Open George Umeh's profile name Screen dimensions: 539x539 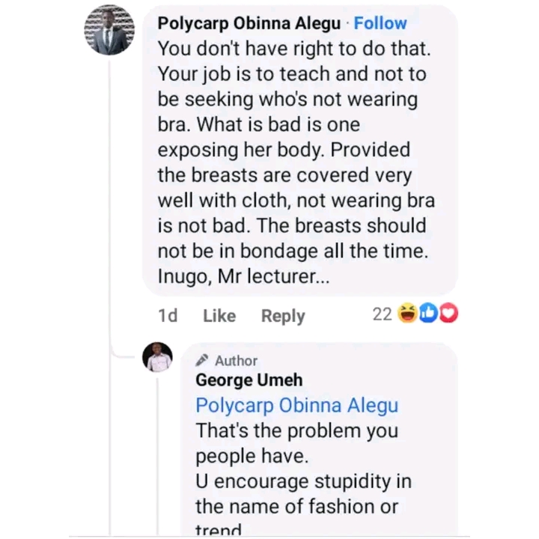249,380
